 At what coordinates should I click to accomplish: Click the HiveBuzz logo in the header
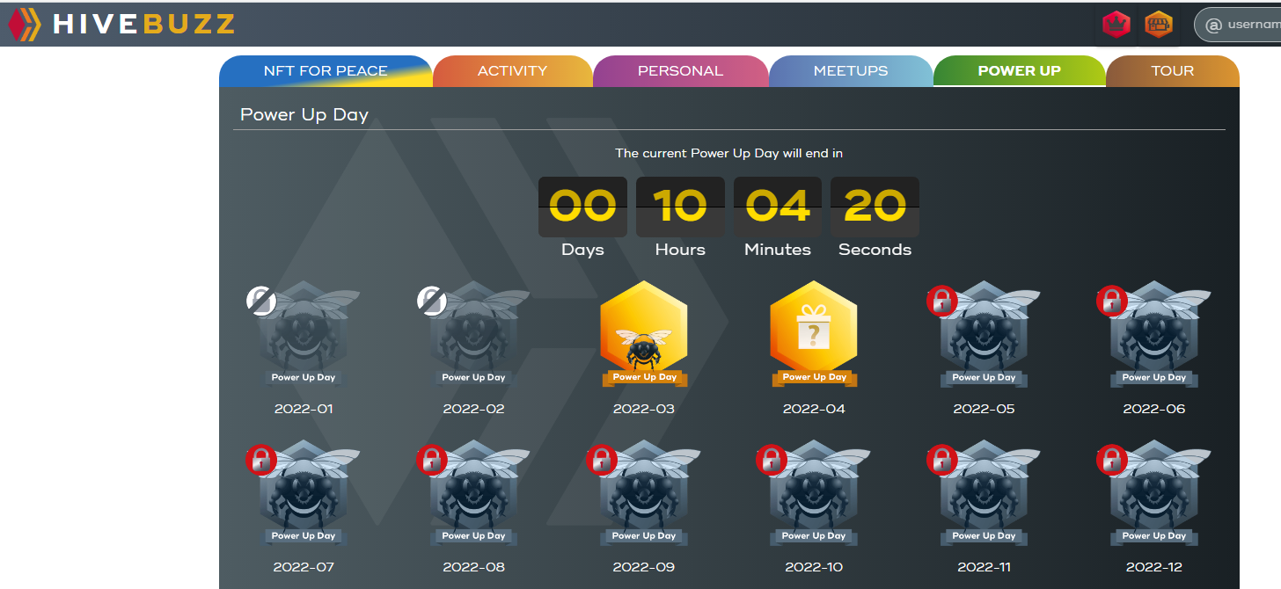point(121,24)
